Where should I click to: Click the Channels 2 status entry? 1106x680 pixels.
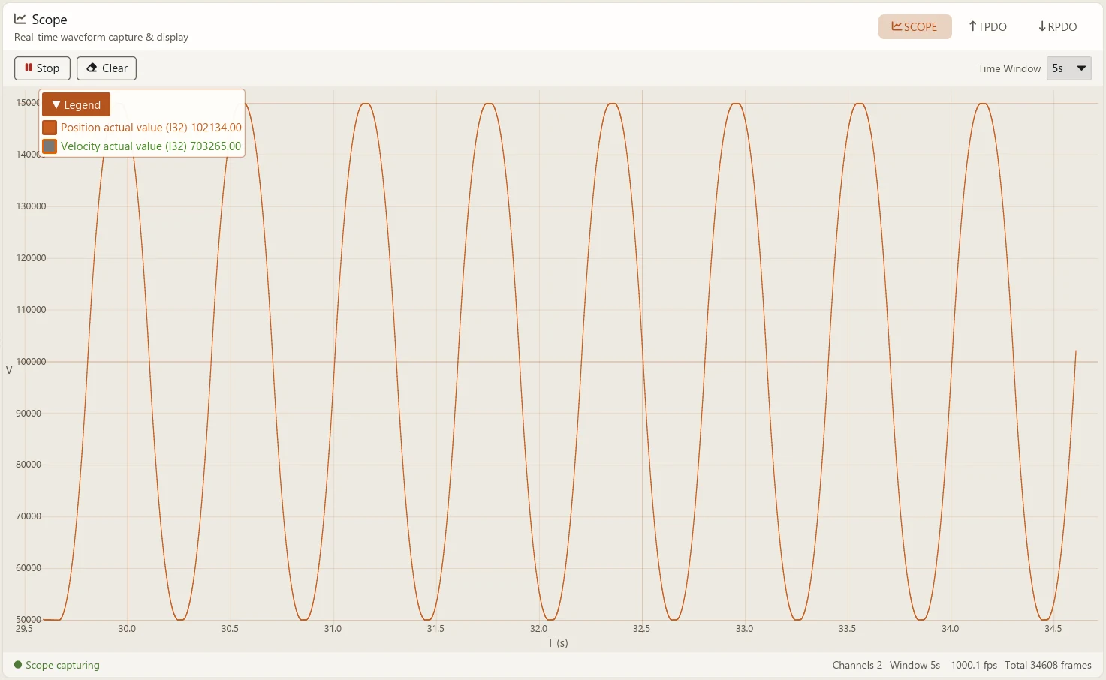857,665
